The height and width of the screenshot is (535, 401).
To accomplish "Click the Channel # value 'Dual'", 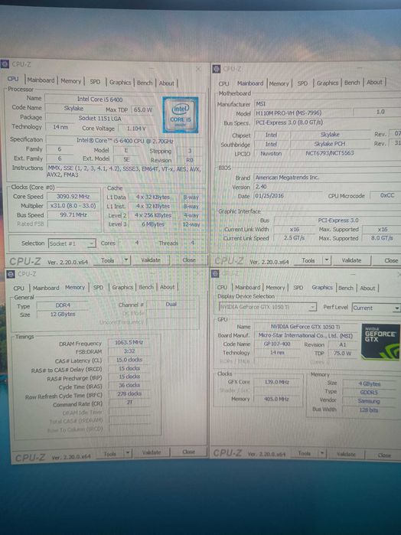I will pos(171,304).
